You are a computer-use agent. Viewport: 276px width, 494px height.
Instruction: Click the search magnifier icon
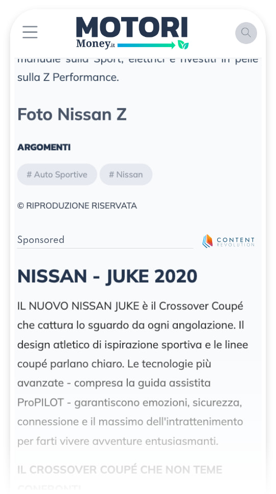point(246,33)
